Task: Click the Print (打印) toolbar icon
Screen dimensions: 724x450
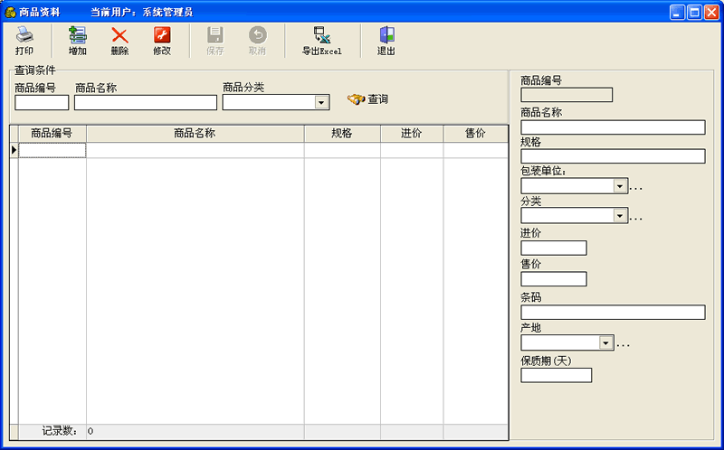Action: [x=24, y=36]
